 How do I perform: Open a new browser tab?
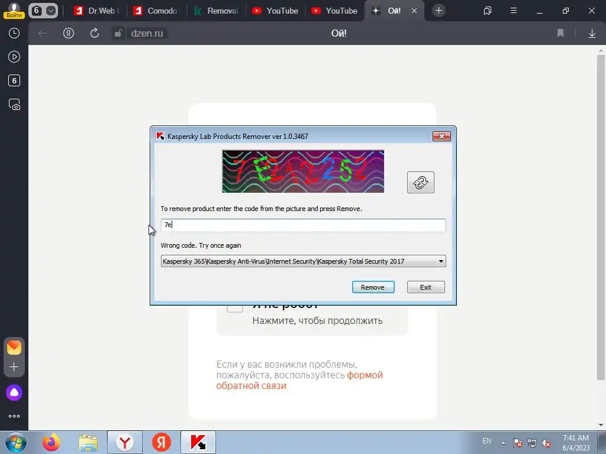pos(439,11)
